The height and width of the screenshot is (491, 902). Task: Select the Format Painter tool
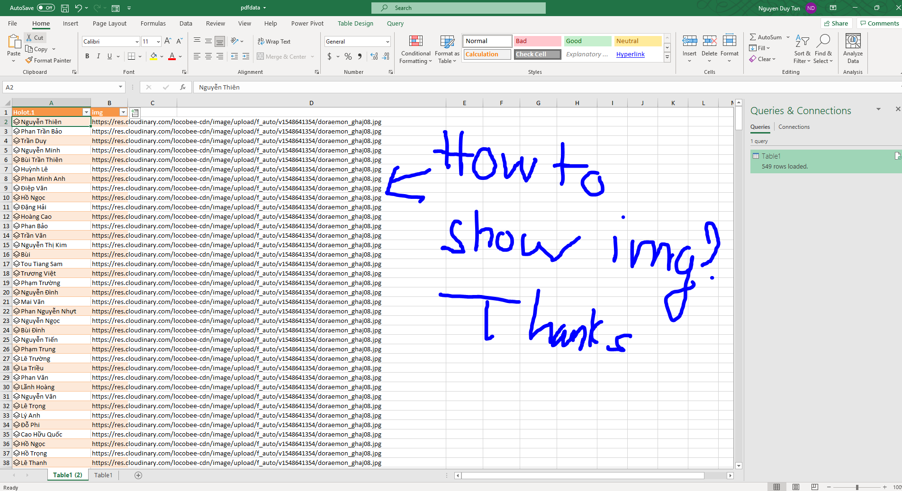click(49, 60)
